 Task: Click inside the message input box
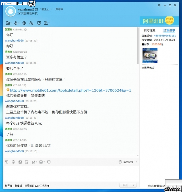(x=71, y=173)
